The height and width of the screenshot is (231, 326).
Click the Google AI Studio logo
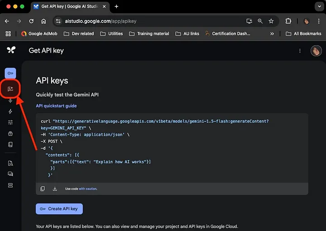pyautogui.click(x=11, y=50)
